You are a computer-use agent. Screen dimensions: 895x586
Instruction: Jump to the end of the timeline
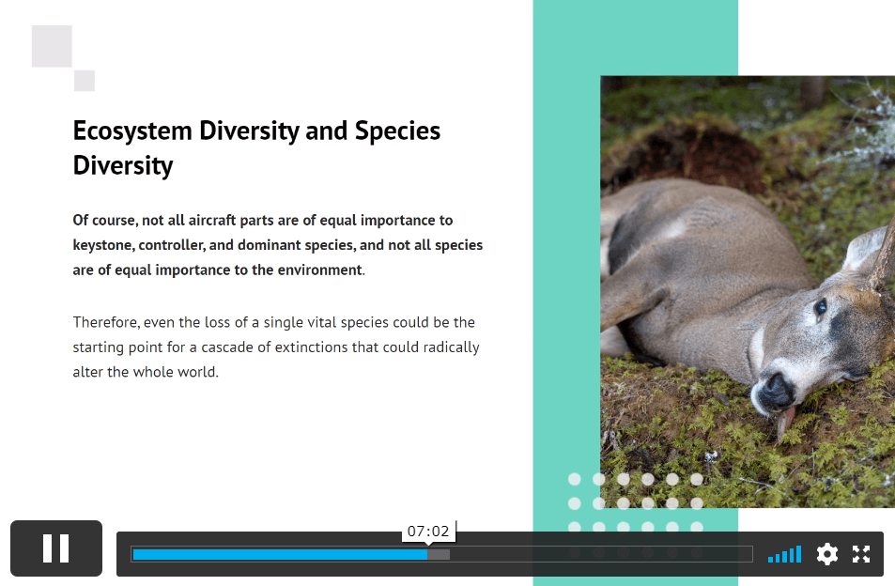(x=750, y=554)
